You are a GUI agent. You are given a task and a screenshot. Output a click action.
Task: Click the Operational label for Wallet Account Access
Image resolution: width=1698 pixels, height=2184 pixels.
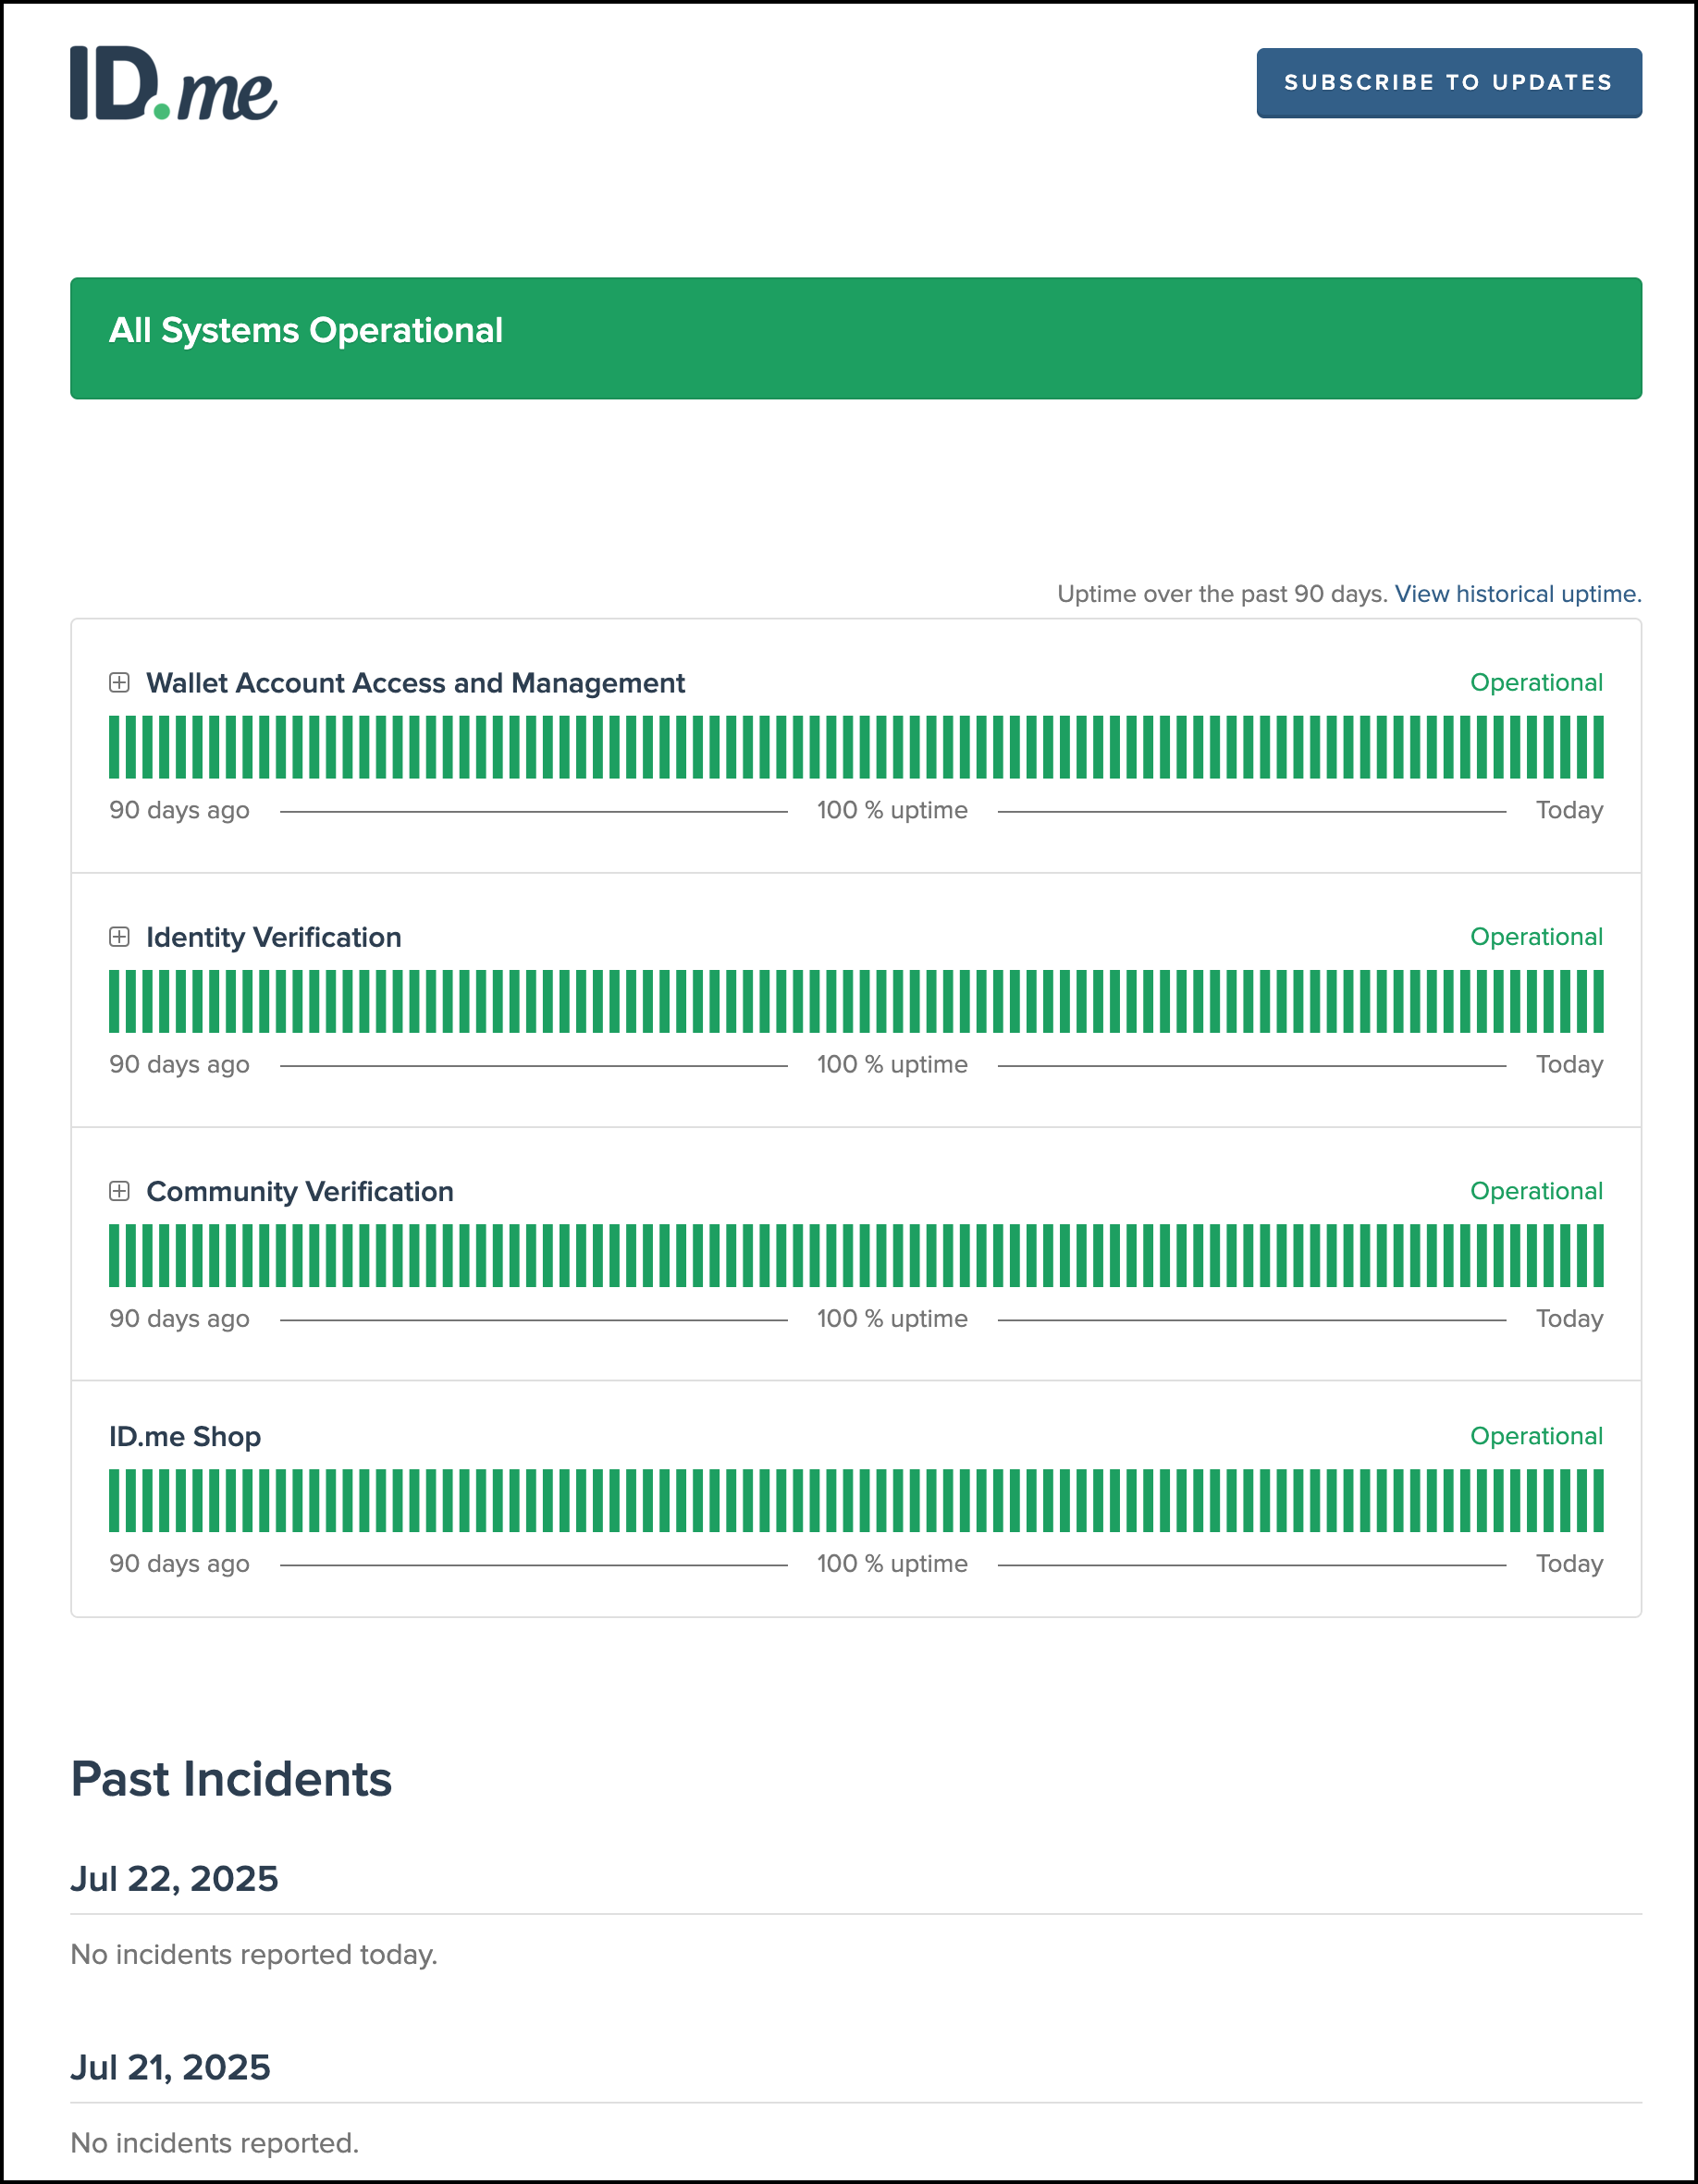[x=1536, y=684]
